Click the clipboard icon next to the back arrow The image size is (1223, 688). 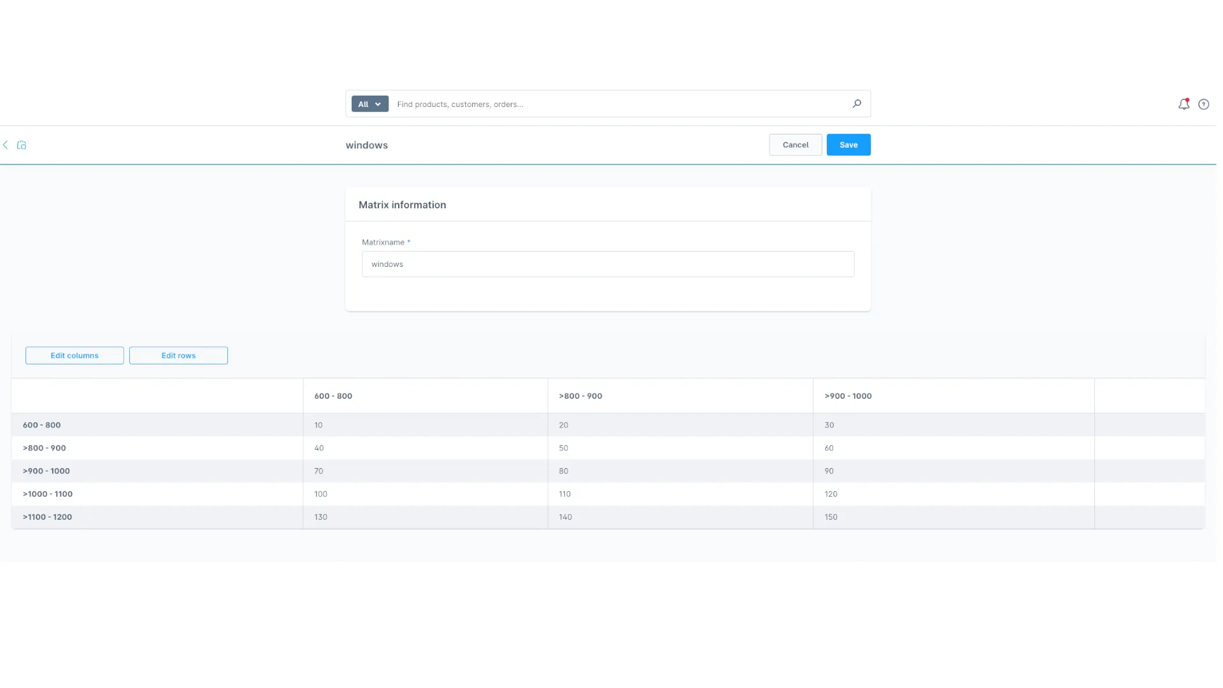tap(22, 145)
